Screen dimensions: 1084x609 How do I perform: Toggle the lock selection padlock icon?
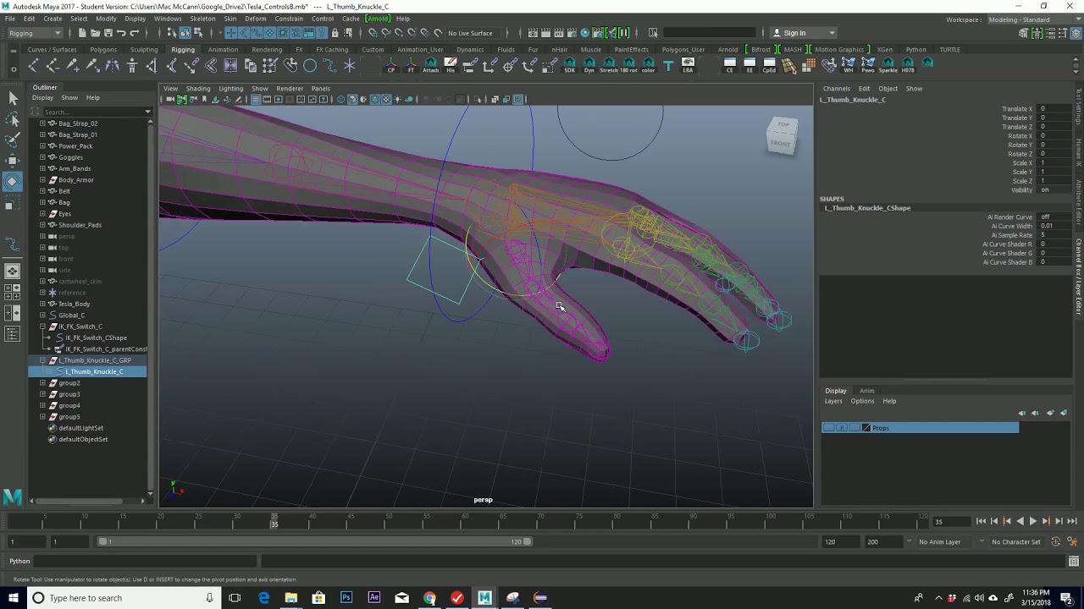pos(335,33)
